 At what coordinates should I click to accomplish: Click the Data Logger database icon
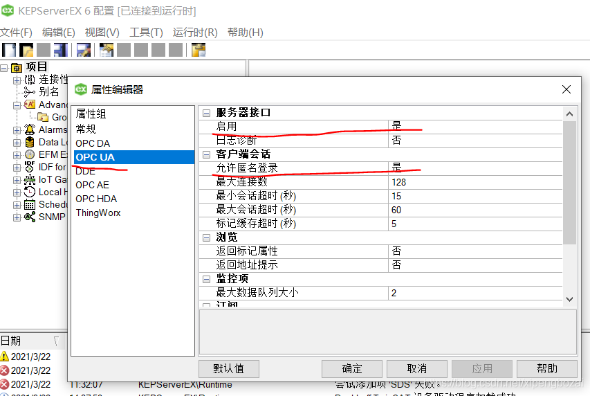[30, 142]
